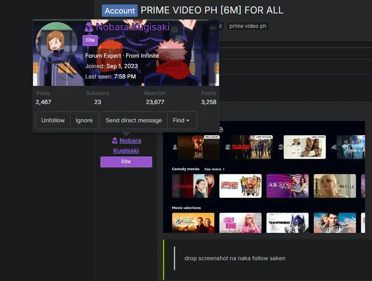Open the third-ranked NEW MOVIE thumbnail
The image size is (372, 281).
coord(305,147)
